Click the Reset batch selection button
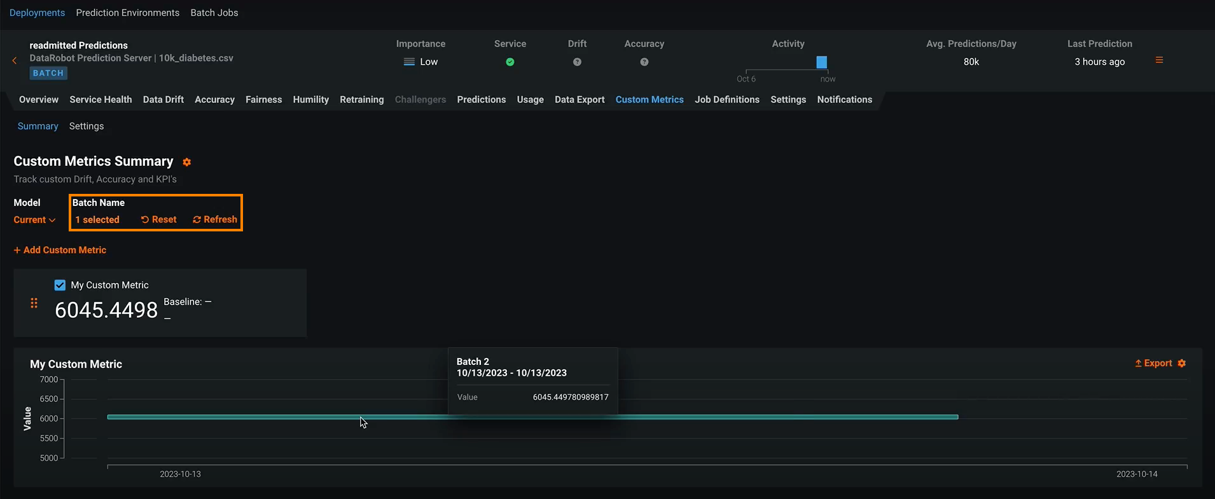 pyautogui.click(x=159, y=220)
